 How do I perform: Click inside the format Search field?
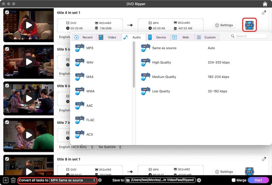point(248,36)
